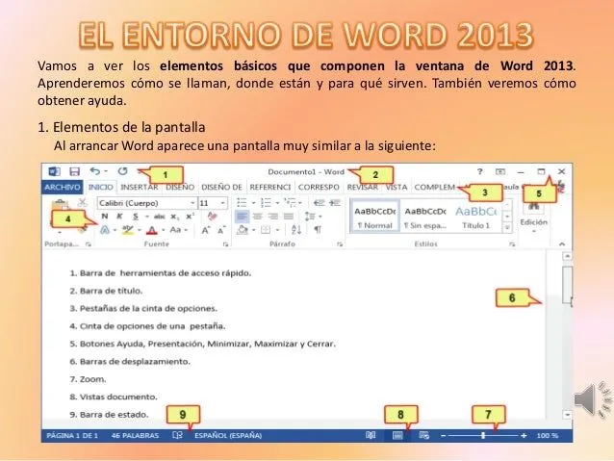Viewport: 614px width, 461px height.
Task: Click the vertical scrollbar down arrow
Action: click(x=568, y=415)
